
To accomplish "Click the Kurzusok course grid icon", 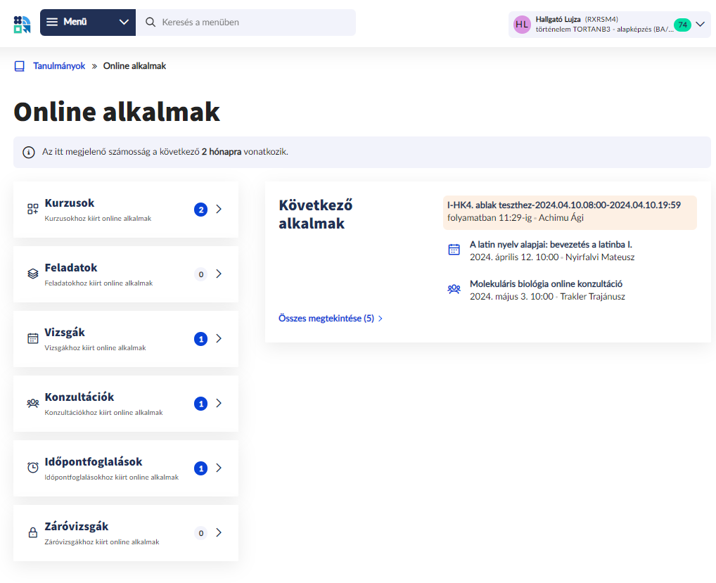I will 32,208.
